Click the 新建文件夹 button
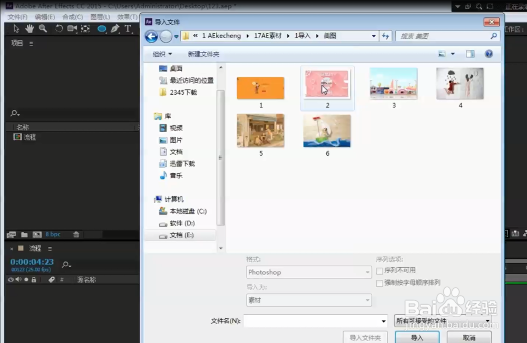527x343 pixels. pyautogui.click(x=203, y=54)
